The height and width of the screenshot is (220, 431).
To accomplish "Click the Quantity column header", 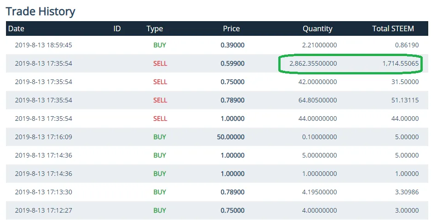I will click(317, 29).
